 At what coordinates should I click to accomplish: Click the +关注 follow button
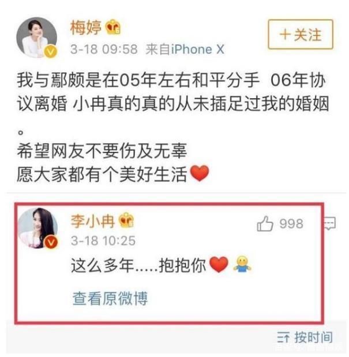pos(301,35)
